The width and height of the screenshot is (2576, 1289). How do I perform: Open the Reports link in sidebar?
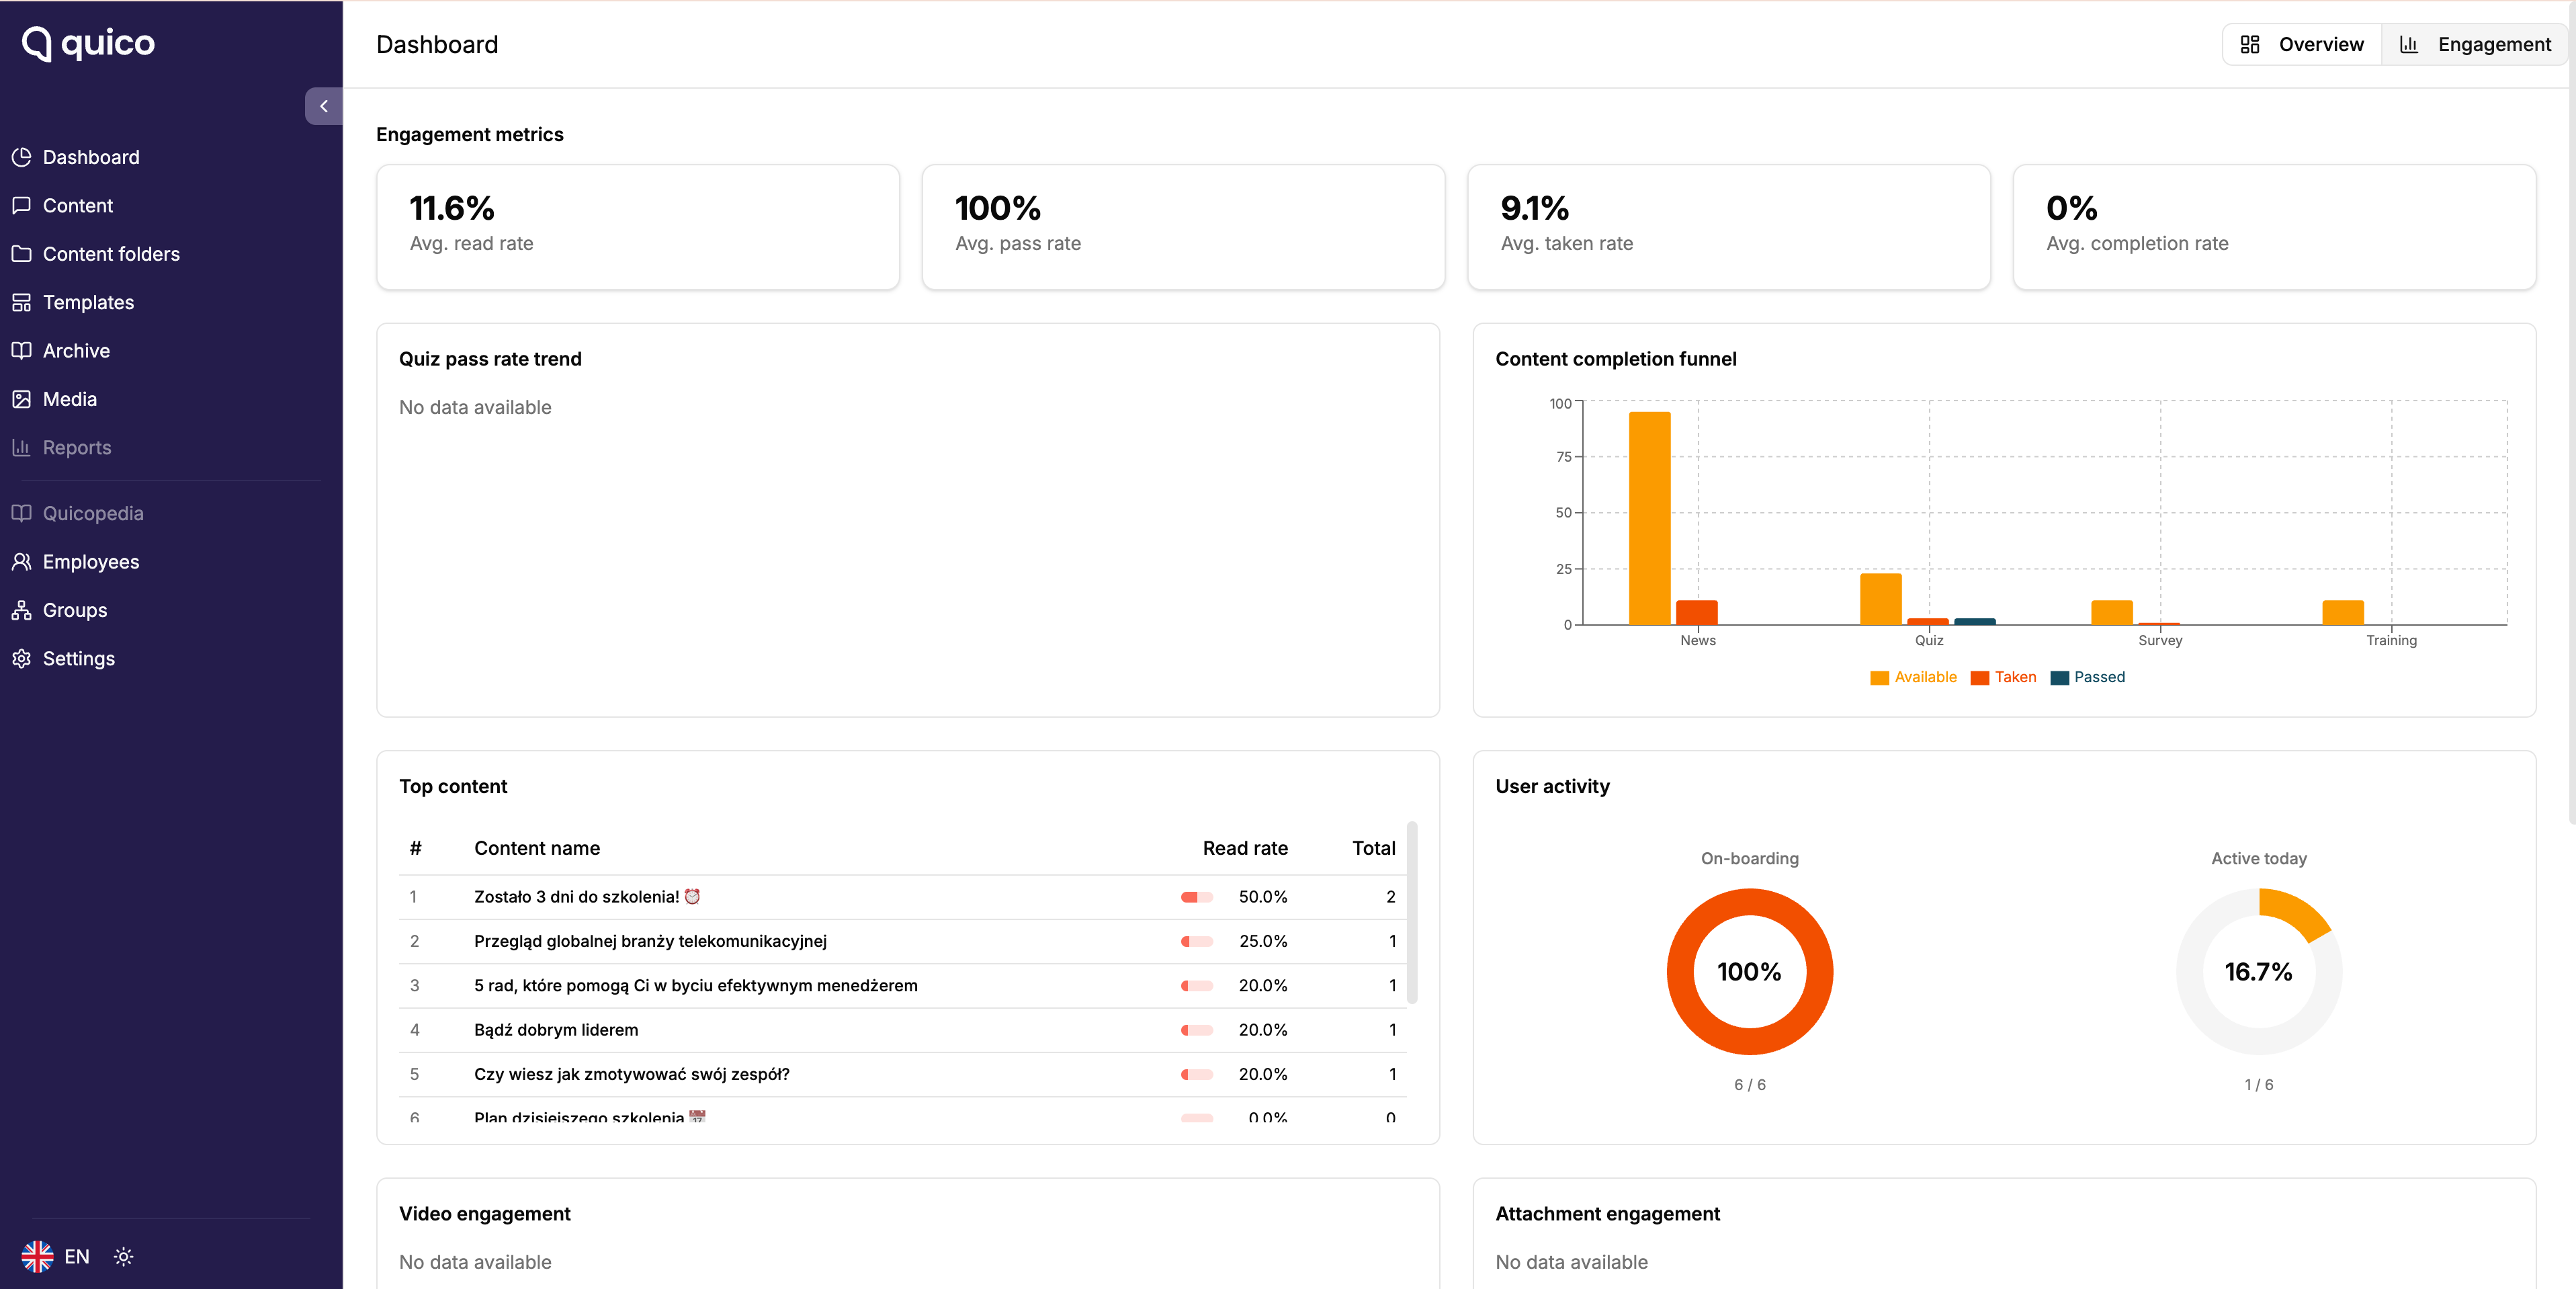[76, 448]
